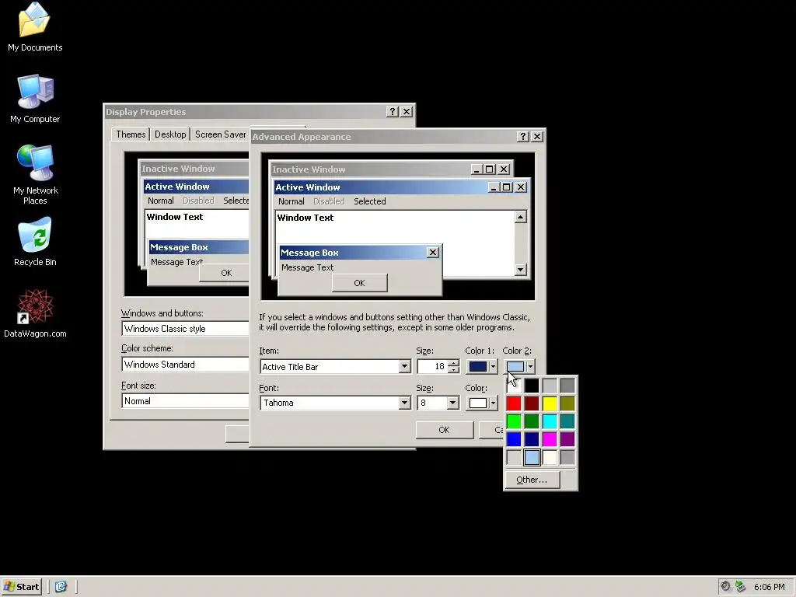This screenshot has height=597, width=796.
Task: Pick the cream swatch in palette bottom row
Action: pyautogui.click(x=550, y=457)
